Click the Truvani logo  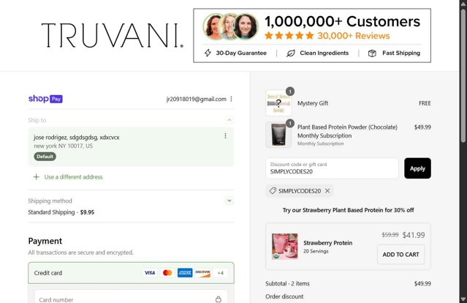point(113,35)
